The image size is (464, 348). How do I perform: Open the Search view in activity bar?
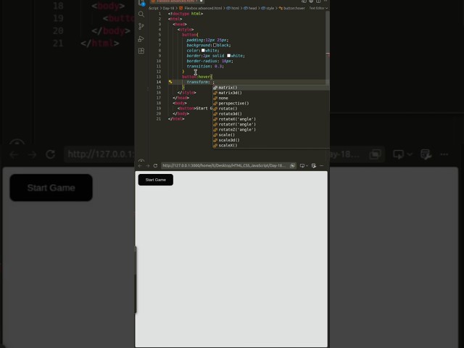tap(141, 14)
